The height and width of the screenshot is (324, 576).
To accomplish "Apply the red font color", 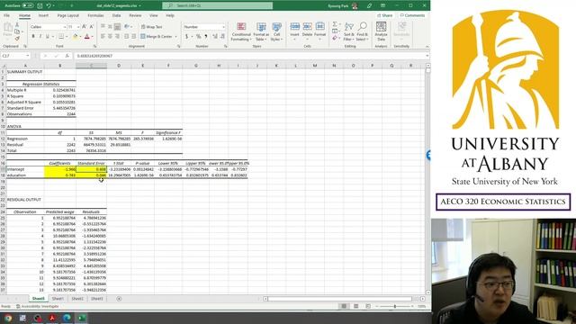I will 87,36.
